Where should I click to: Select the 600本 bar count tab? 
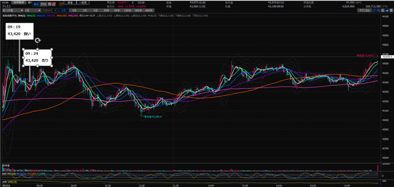149,10
